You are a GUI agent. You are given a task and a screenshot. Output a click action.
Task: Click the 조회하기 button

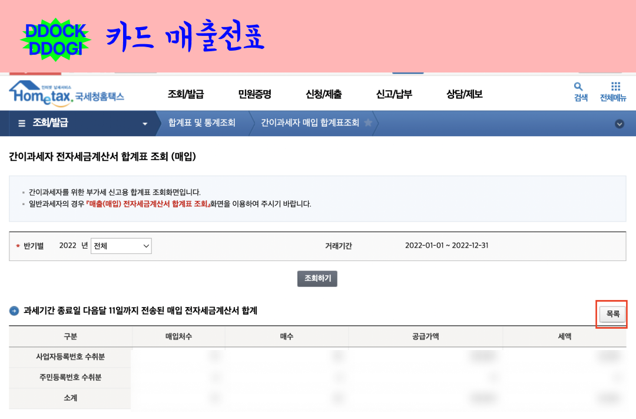[317, 278]
